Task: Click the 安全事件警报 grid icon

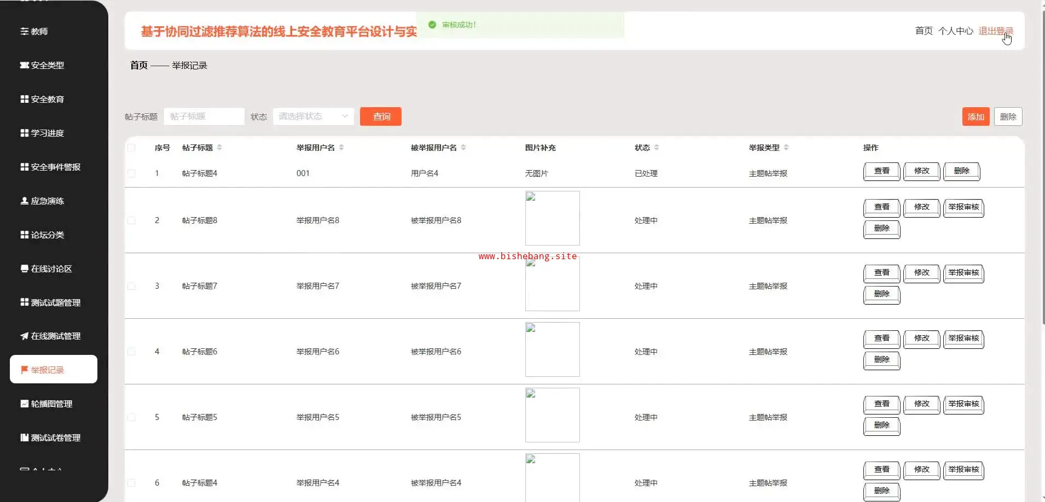Action: click(24, 167)
